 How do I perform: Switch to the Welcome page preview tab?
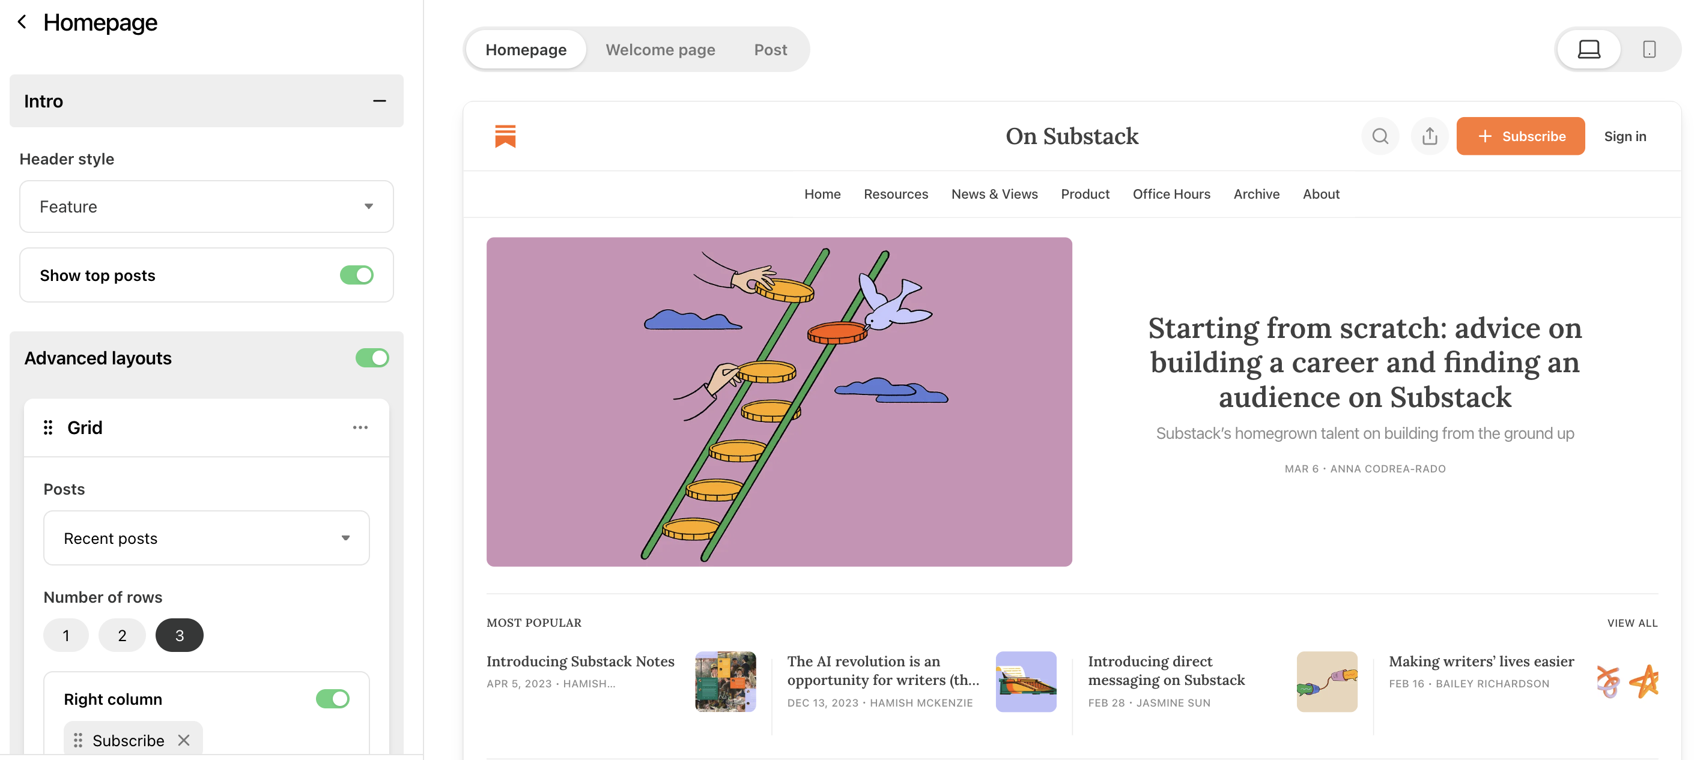click(x=660, y=50)
